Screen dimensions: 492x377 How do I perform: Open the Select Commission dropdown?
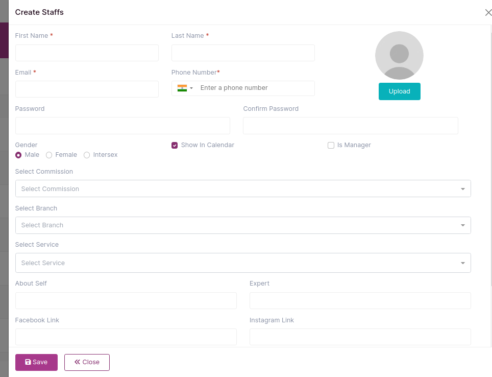click(243, 188)
